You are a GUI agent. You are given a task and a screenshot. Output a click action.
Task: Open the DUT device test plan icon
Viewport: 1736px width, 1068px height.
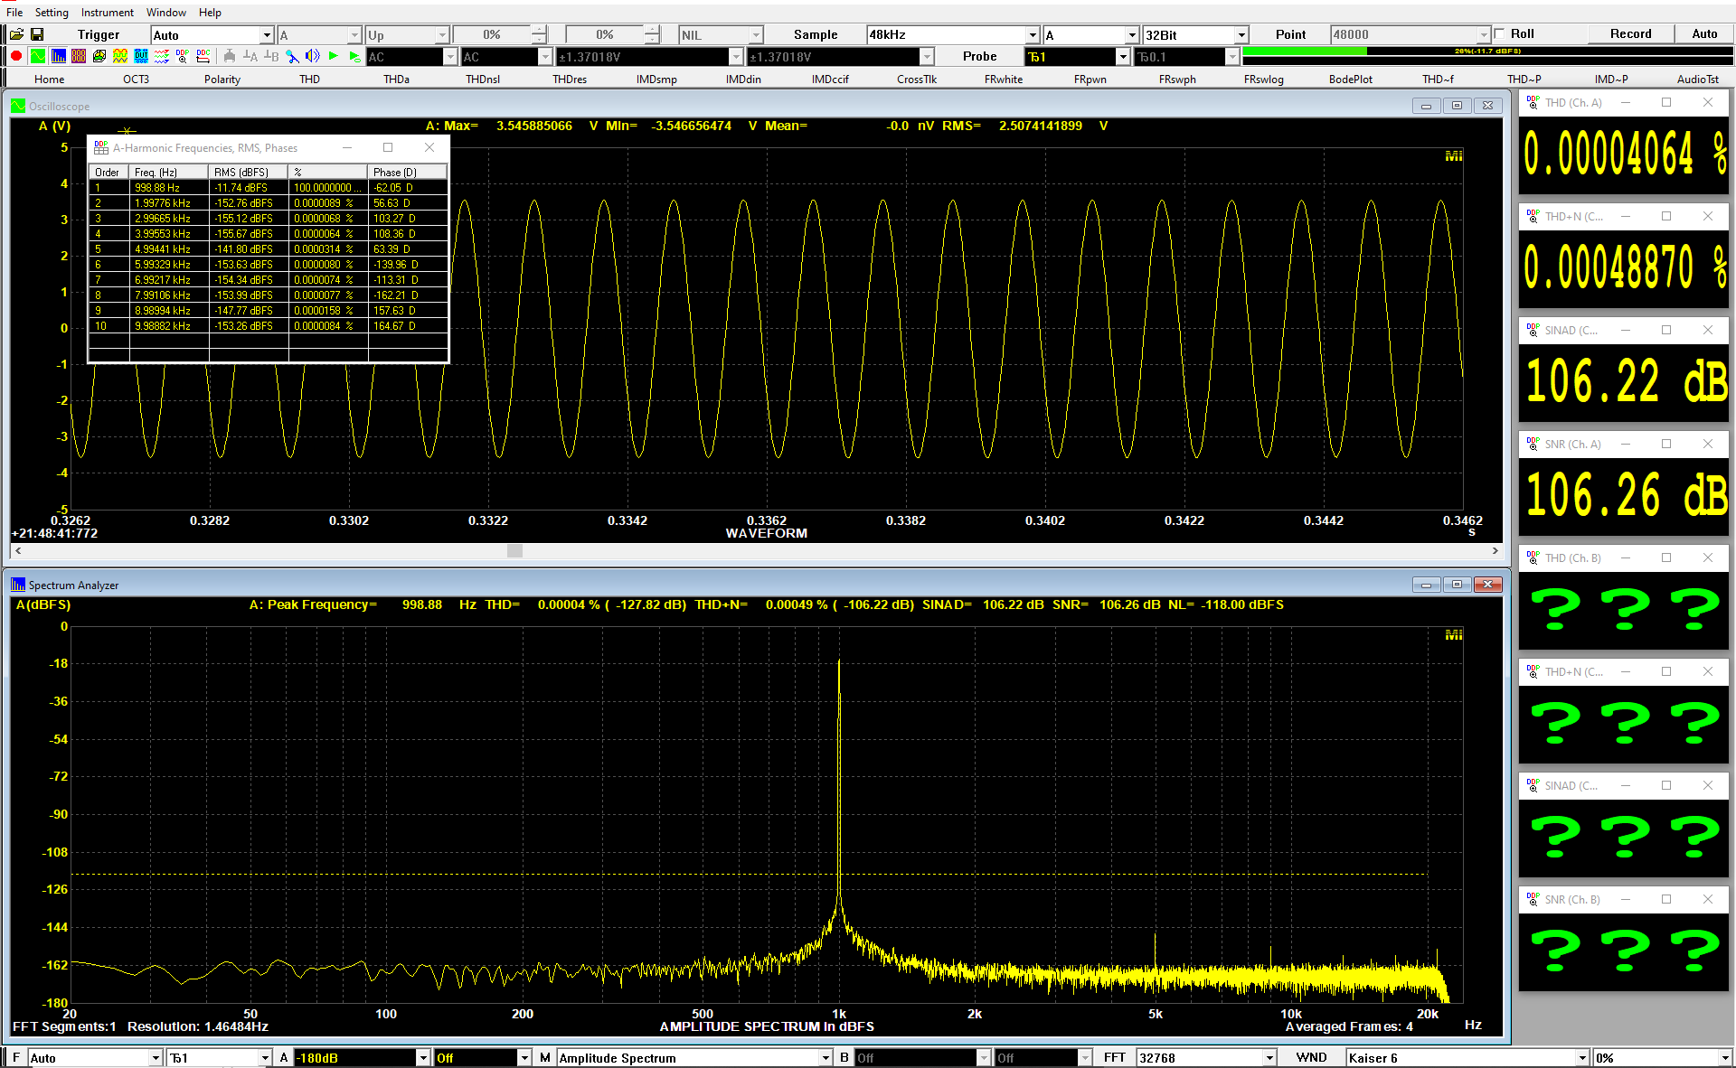click(x=141, y=56)
